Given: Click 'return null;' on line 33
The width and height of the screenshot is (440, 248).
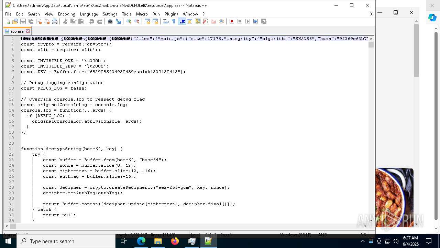Looking at the screenshot, I should pyautogui.click(x=59, y=215).
